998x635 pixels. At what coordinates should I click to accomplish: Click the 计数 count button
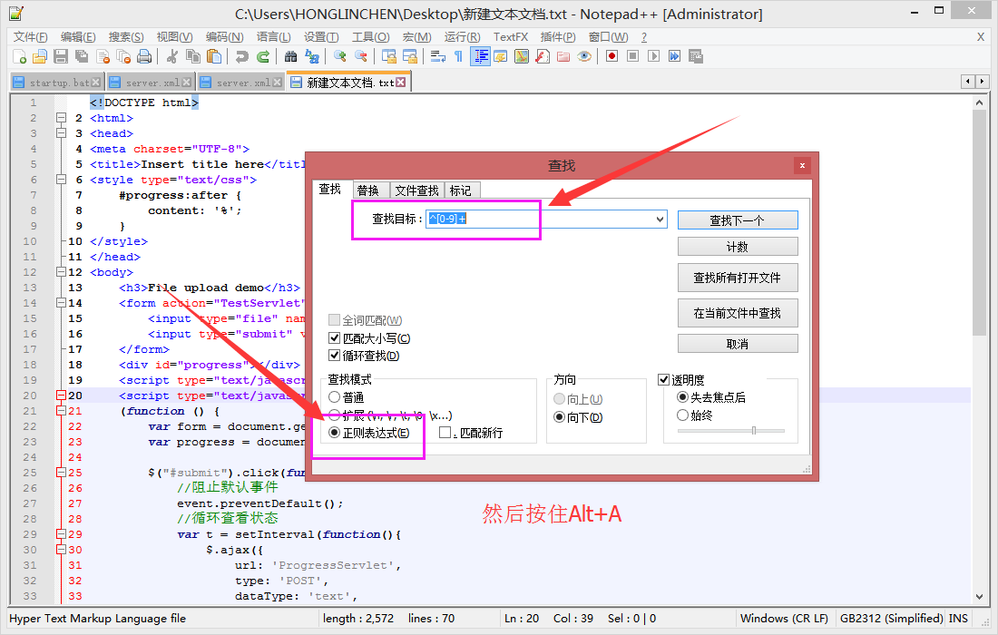[738, 246]
